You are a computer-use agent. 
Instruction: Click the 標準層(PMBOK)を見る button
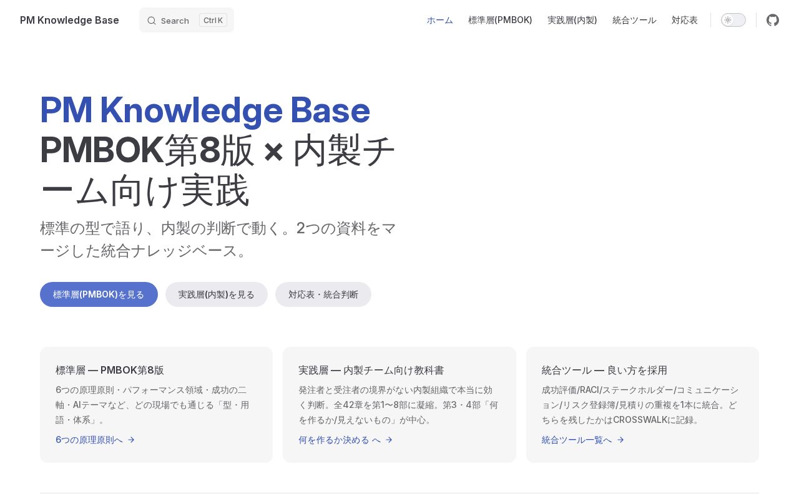point(99,294)
